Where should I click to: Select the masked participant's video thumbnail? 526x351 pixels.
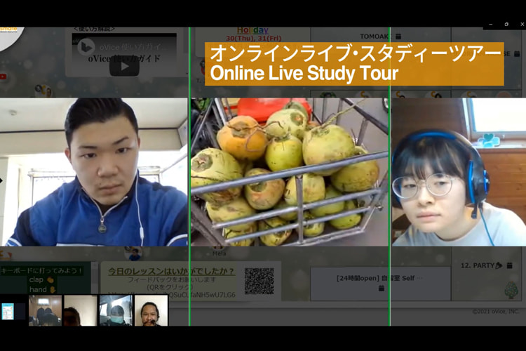116,310
